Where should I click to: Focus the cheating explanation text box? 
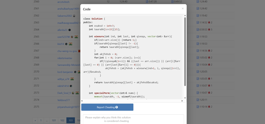133,119
